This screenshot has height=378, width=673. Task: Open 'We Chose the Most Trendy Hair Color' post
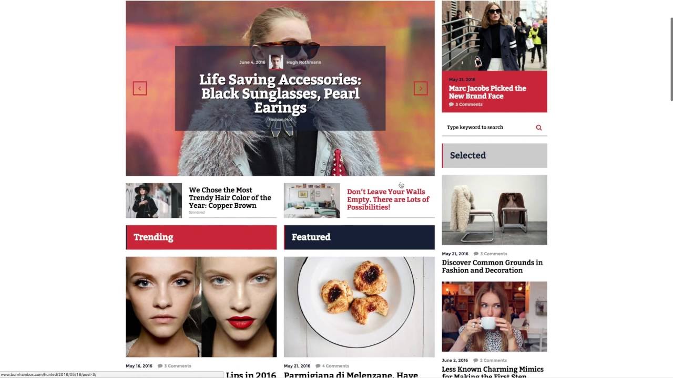pyautogui.click(x=230, y=197)
